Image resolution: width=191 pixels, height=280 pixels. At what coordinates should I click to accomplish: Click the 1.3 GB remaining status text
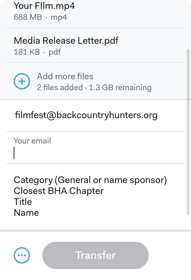pos(120,88)
